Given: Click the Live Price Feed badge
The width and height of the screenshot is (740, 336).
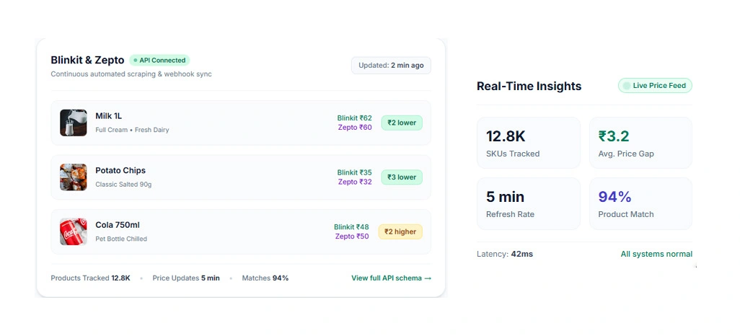Looking at the screenshot, I should [x=655, y=85].
